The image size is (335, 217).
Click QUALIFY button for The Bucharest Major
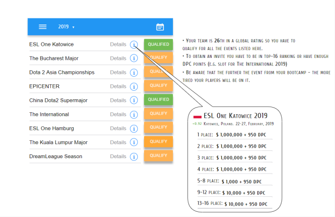(159, 57)
